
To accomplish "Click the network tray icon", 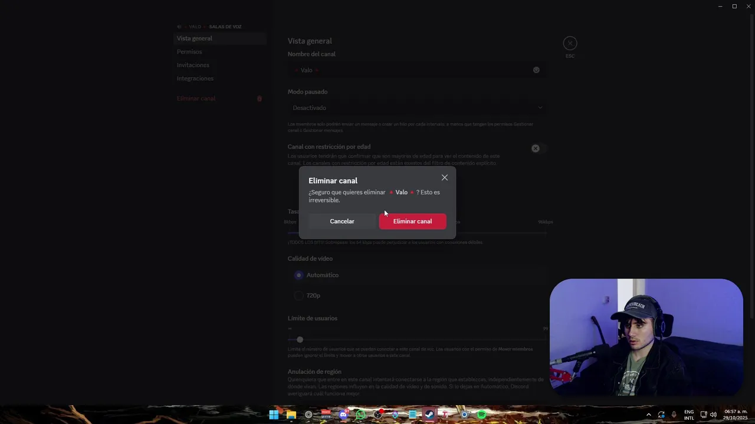I will pyautogui.click(x=704, y=415).
